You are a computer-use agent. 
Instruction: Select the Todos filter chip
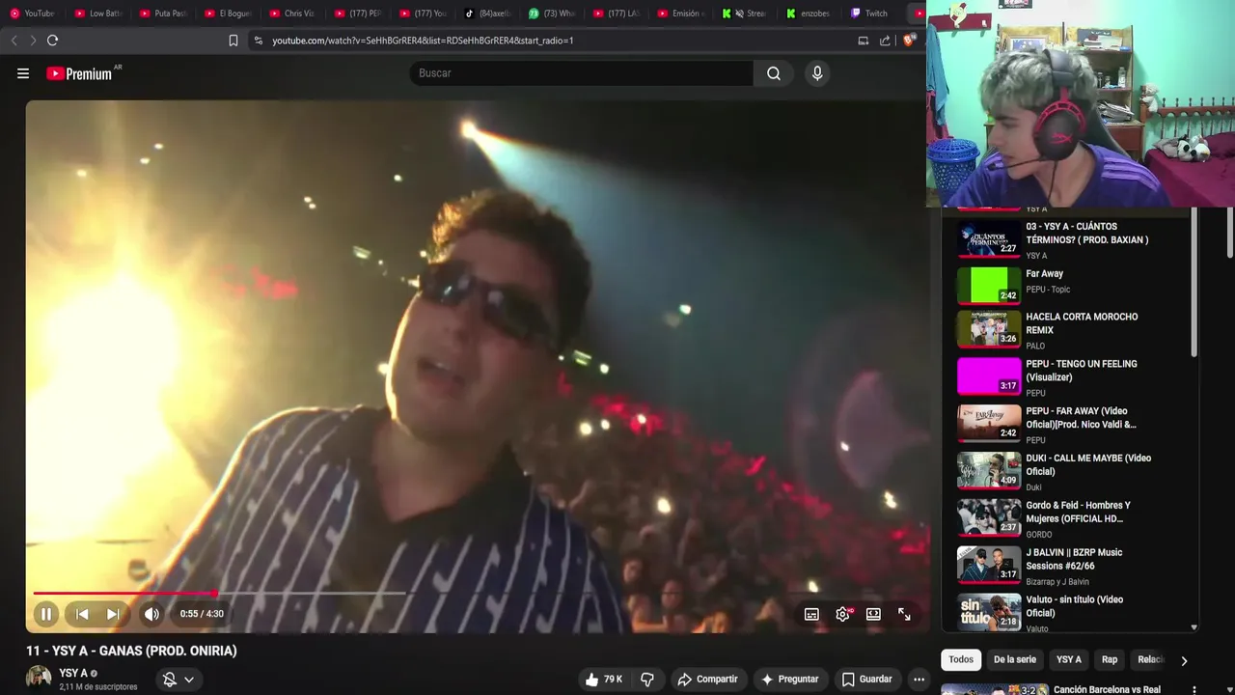pyautogui.click(x=961, y=659)
